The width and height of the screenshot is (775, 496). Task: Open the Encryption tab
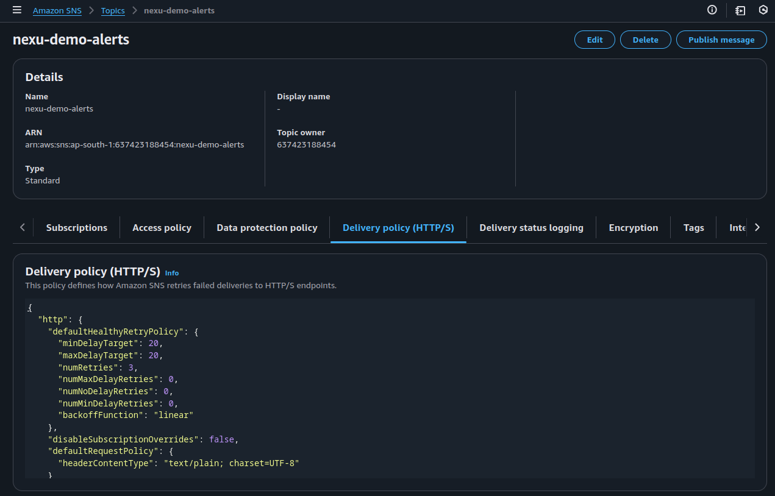click(633, 228)
